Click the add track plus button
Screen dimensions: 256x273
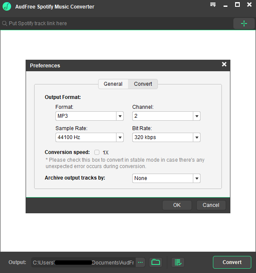tap(244, 23)
